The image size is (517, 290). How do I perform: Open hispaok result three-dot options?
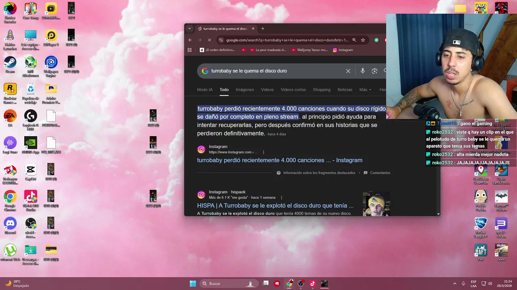click(x=282, y=197)
